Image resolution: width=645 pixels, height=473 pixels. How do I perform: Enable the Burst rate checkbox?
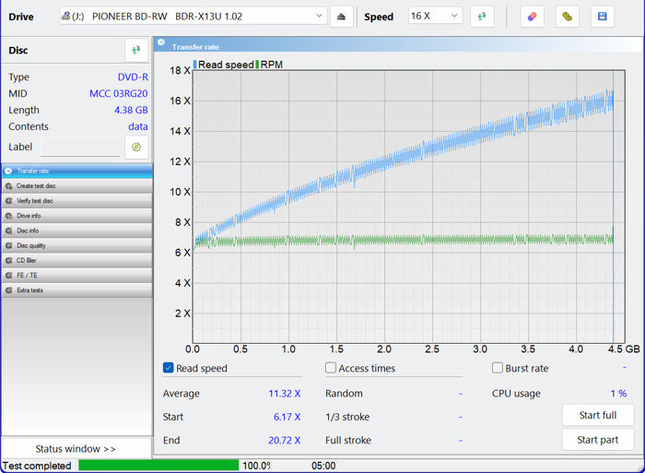[x=498, y=368]
